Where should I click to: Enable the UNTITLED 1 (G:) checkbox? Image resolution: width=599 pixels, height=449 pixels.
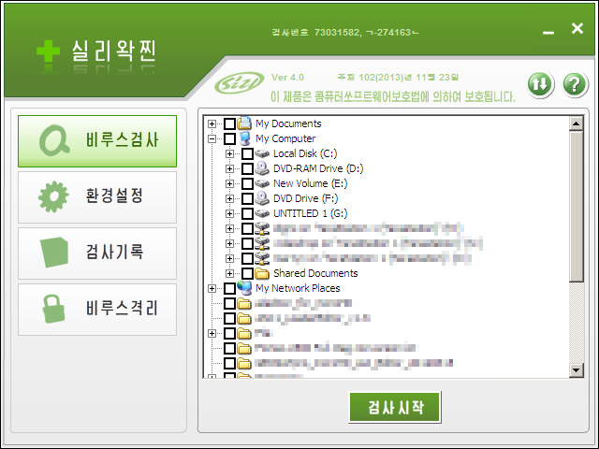[x=247, y=213]
